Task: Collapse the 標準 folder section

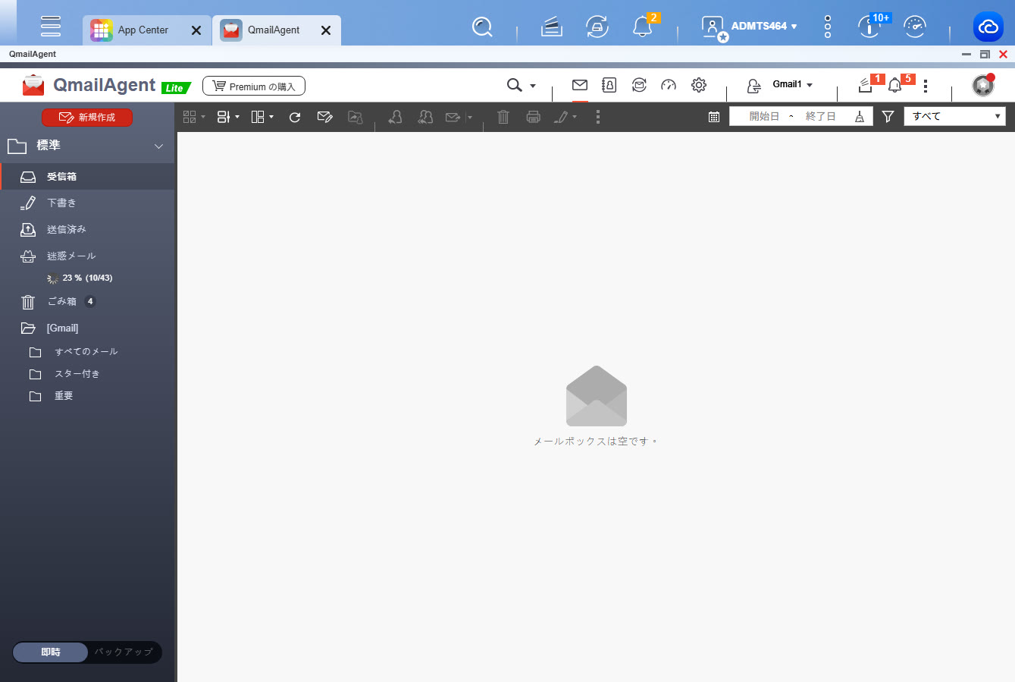Action: [158, 146]
